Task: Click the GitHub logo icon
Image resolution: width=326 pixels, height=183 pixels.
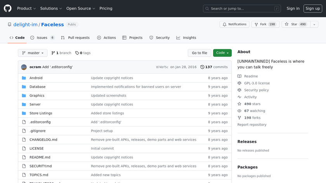Action: [8, 9]
